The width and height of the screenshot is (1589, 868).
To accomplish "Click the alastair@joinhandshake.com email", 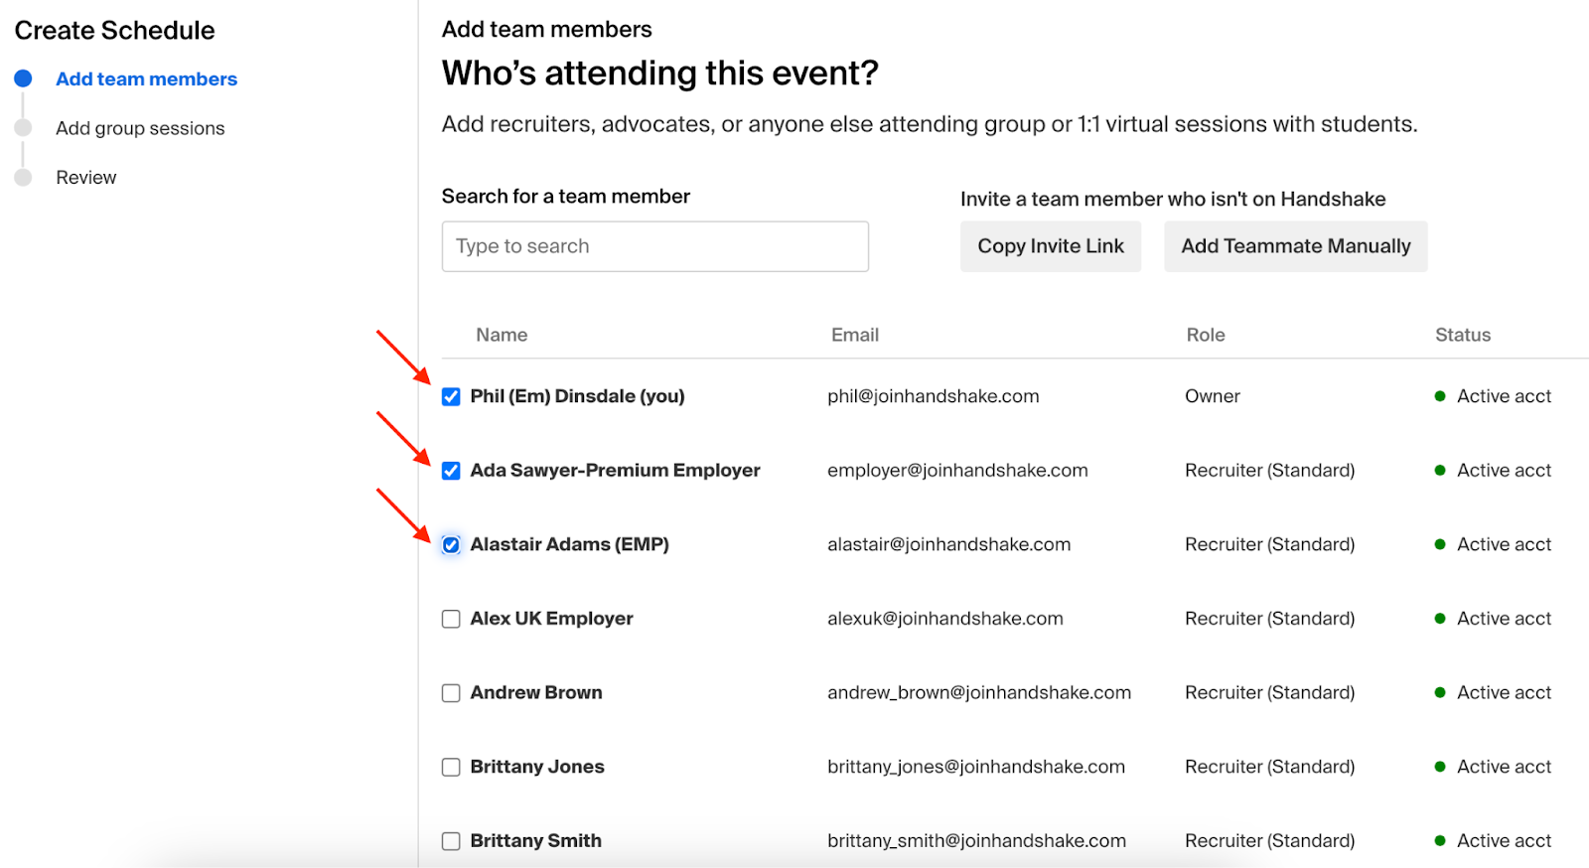I will click(948, 544).
